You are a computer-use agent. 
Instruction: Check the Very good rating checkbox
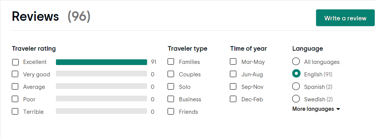pos(15,74)
